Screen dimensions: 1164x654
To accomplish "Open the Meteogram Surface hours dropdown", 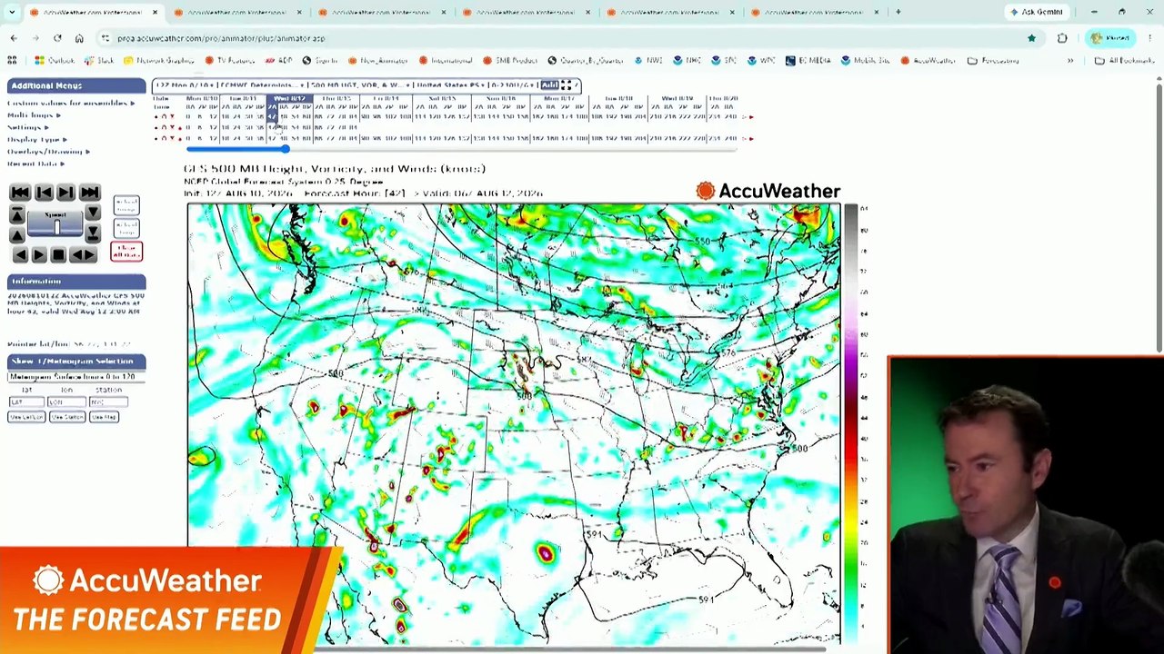I will coord(76,377).
